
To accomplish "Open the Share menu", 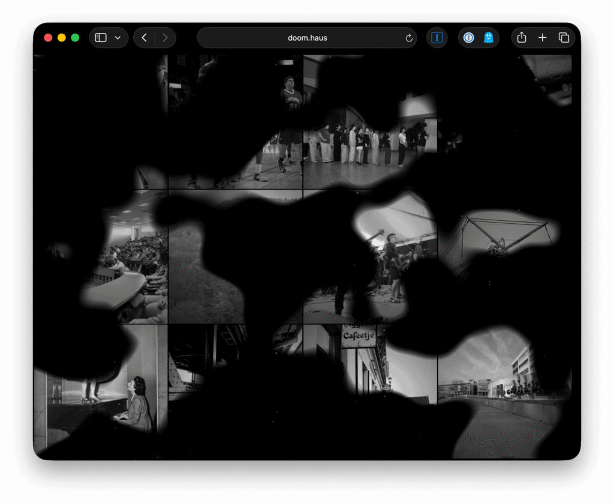I will 522,38.
